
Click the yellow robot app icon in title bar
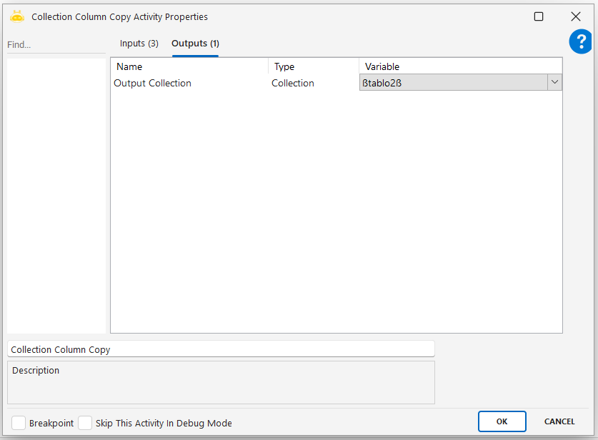(17, 16)
